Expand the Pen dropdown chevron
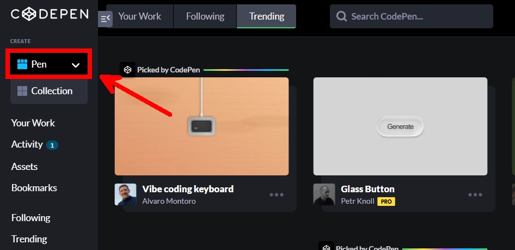The width and height of the screenshot is (515, 250). [76, 65]
